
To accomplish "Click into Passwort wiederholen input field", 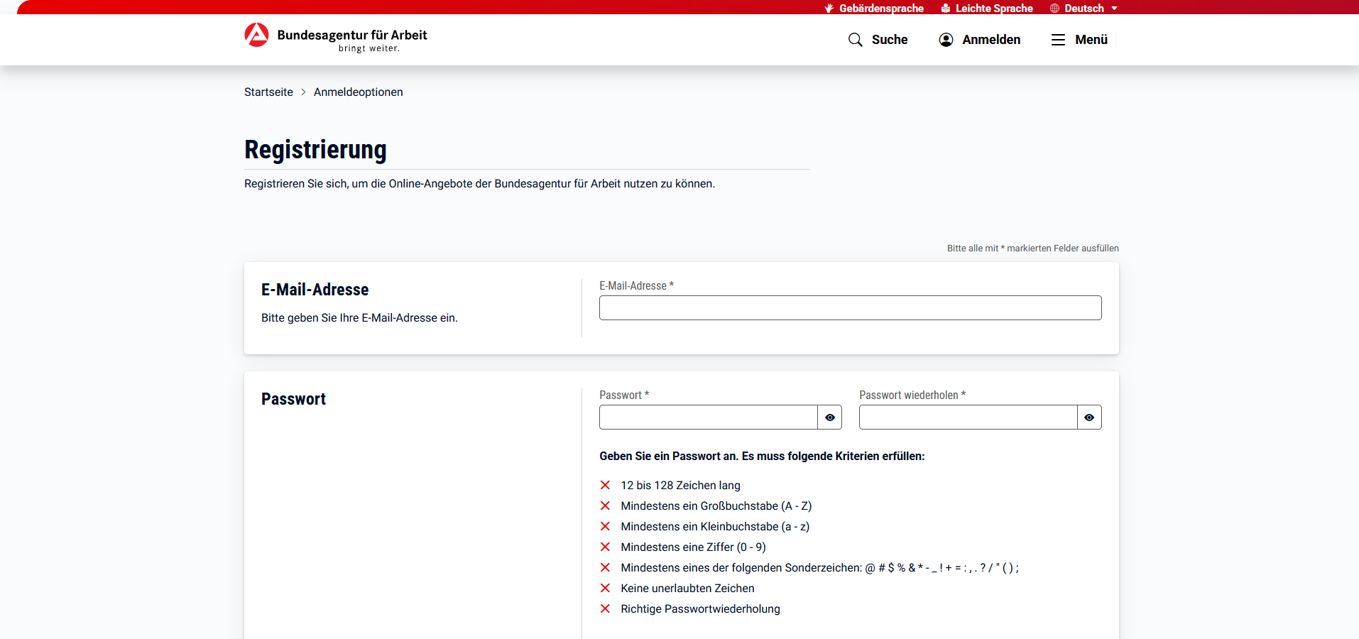I will pos(968,417).
